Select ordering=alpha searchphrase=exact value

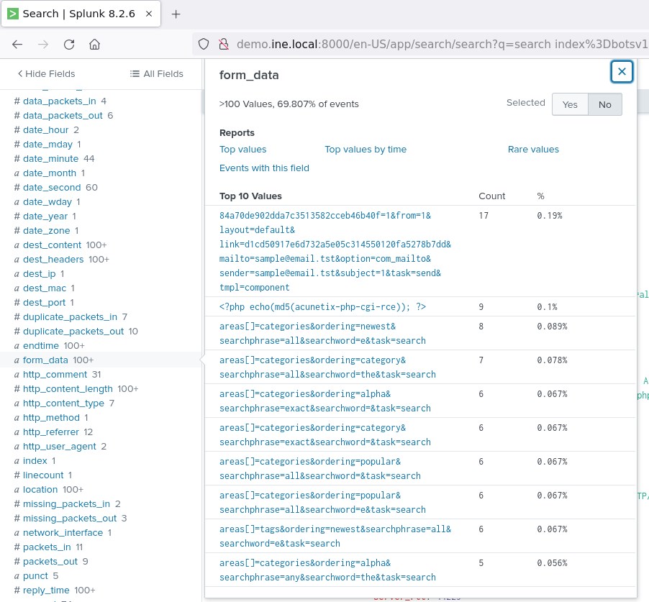325,401
